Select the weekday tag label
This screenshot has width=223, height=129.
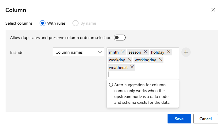(117, 60)
